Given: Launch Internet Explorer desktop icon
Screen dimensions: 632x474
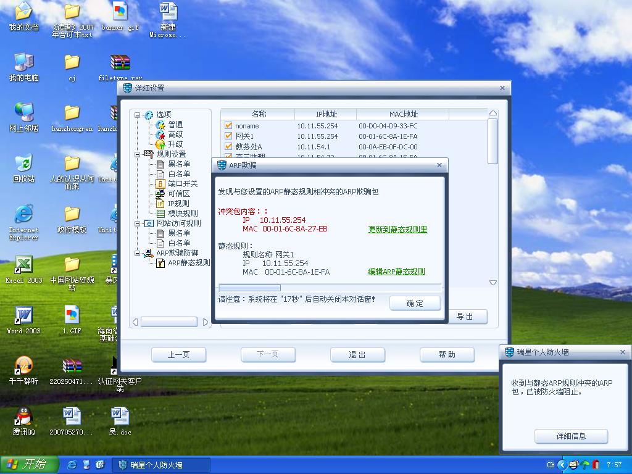Looking at the screenshot, I should coord(23,222).
